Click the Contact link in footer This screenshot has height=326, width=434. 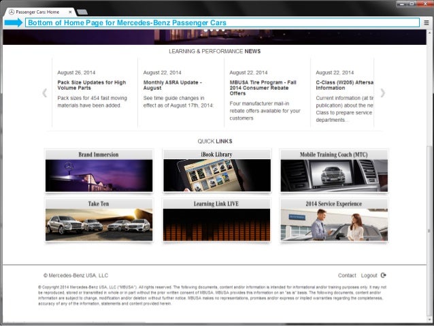click(347, 276)
